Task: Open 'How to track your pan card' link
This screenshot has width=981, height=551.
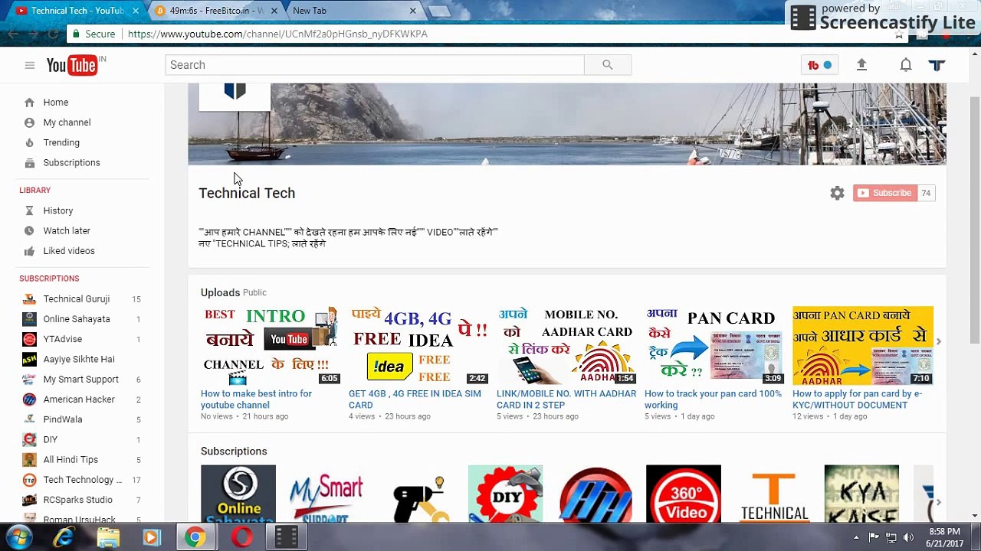Action: click(713, 399)
